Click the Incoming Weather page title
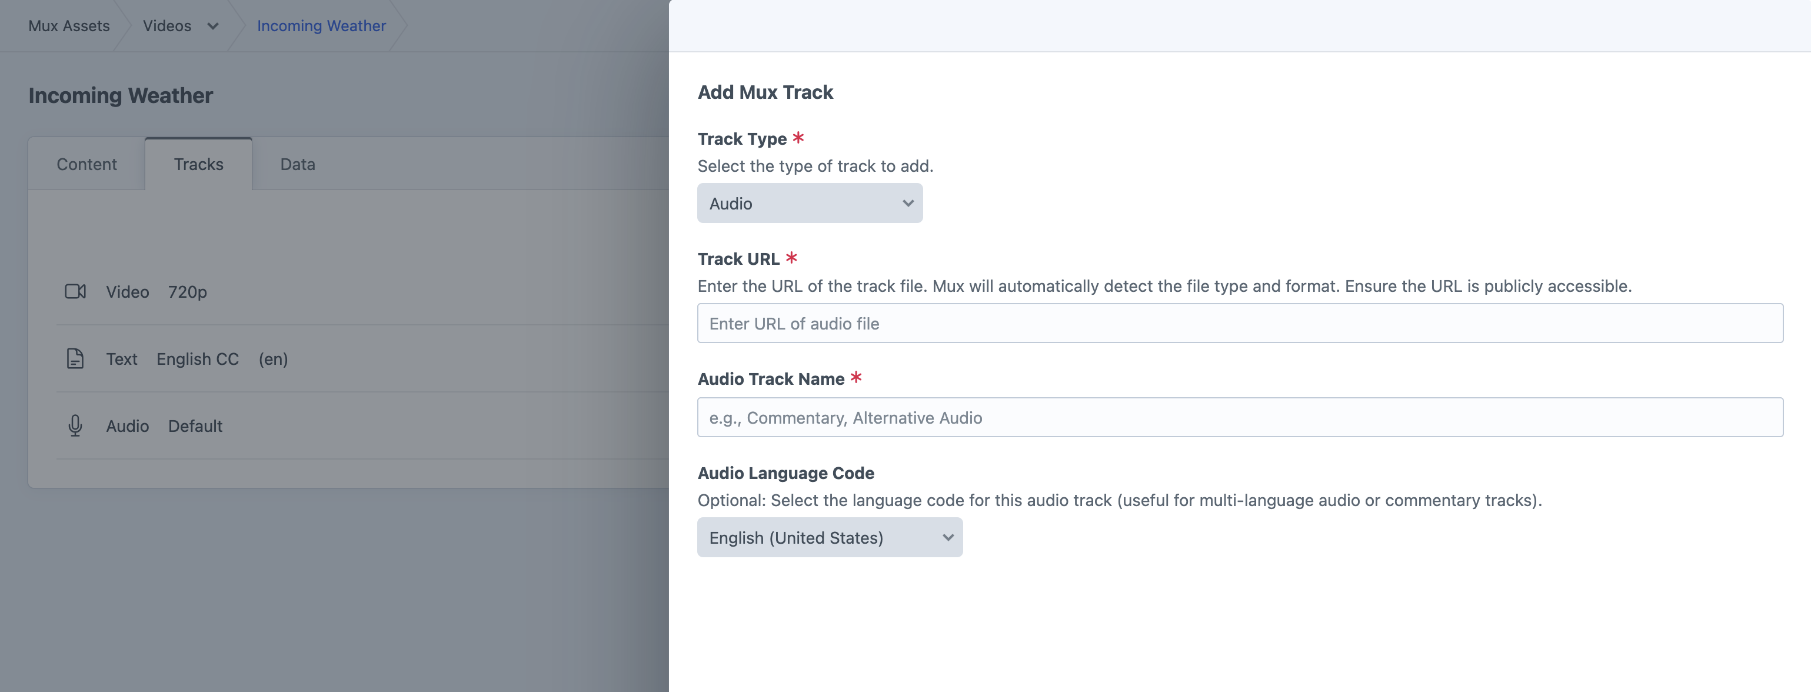 point(120,96)
